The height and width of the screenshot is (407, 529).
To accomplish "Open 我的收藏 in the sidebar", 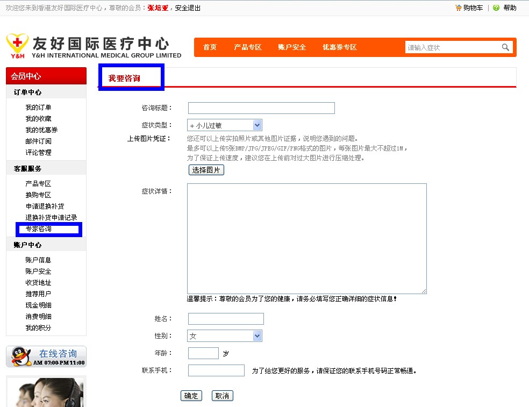I will (39, 118).
